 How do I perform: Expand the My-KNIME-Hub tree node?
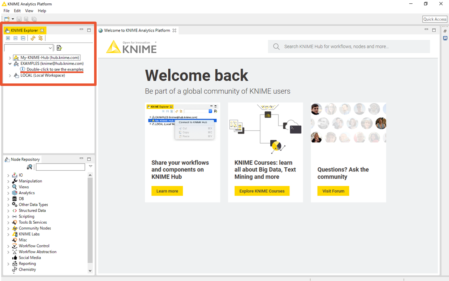(x=10, y=58)
